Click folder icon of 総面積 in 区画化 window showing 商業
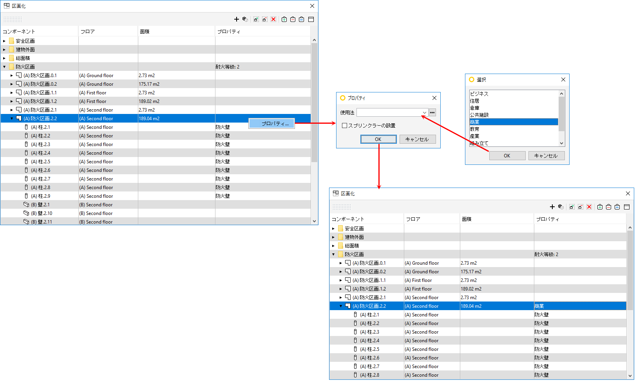 click(x=340, y=246)
